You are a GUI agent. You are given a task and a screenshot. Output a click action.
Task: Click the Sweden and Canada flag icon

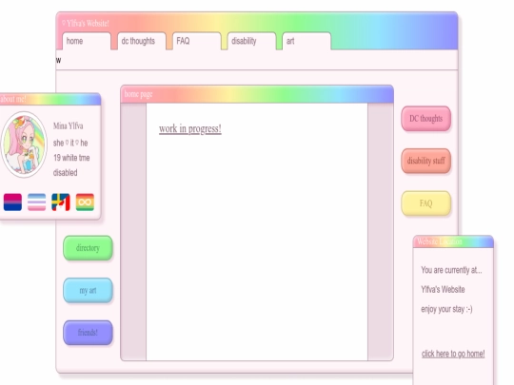click(61, 202)
